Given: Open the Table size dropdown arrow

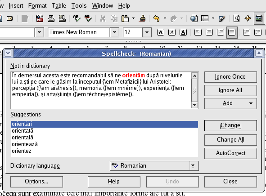Looking at the screenshot, I should 213,18.
